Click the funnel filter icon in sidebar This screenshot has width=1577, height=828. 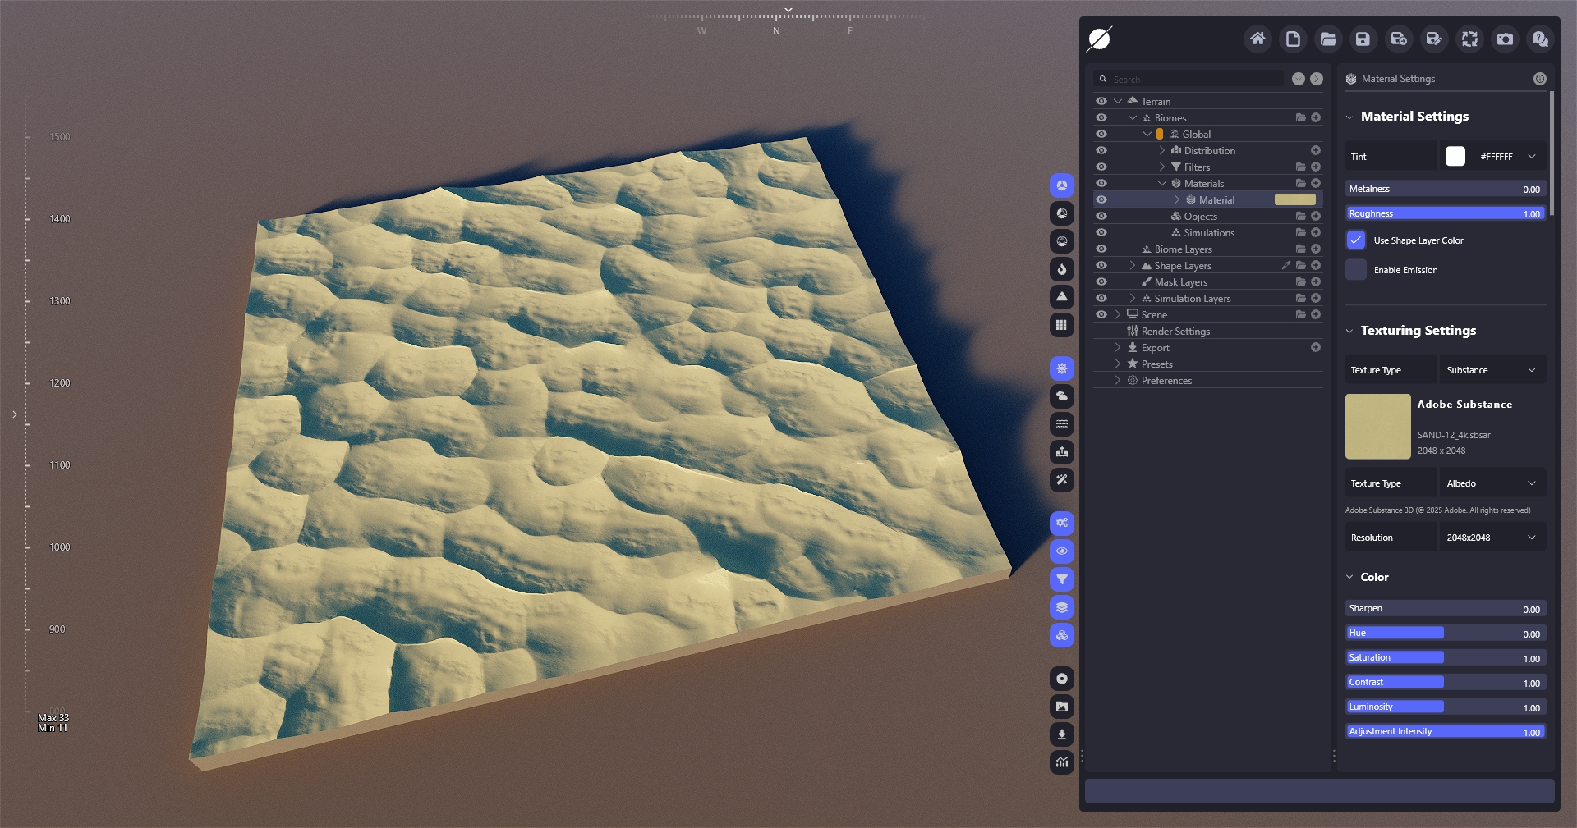coord(1062,579)
